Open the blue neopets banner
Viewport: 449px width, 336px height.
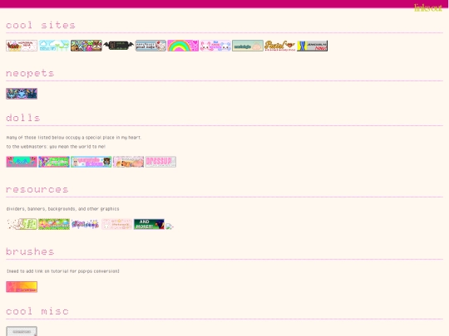[x=22, y=94]
